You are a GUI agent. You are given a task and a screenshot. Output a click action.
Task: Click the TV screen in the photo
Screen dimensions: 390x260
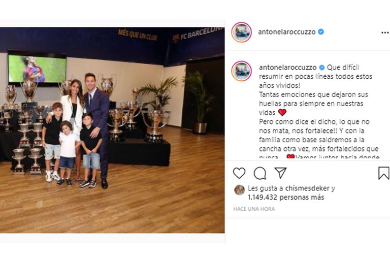[x=37, y=69]
